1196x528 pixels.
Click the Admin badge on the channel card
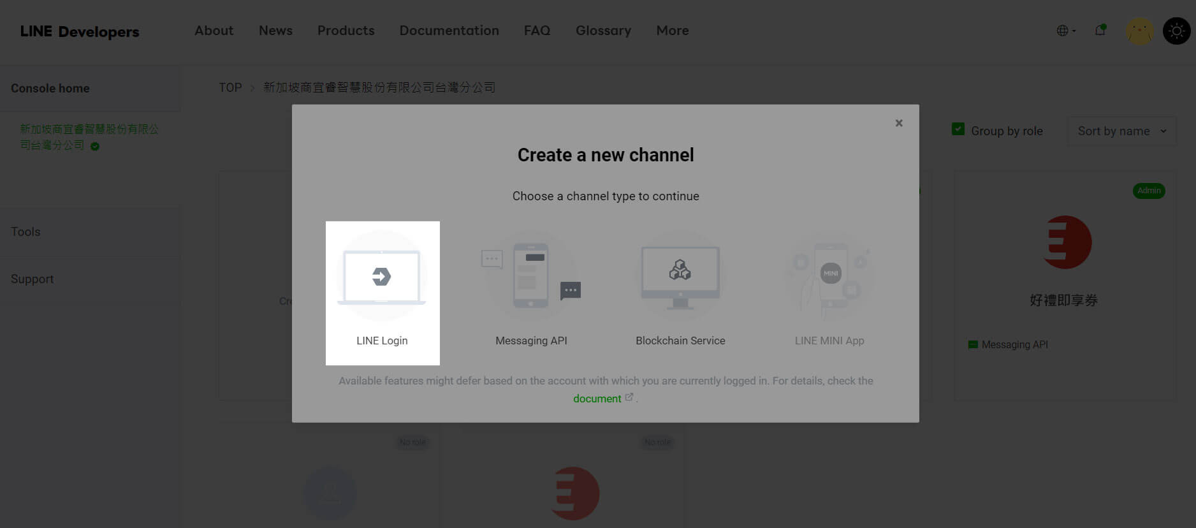click(x=1149, y=191)
